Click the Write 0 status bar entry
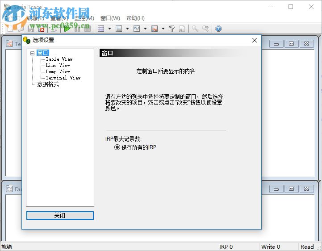322x251 pixels. [271, 247]
